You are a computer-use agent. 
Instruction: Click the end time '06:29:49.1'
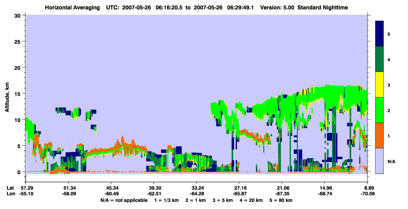pyautogui.click(x=243, y=7)
